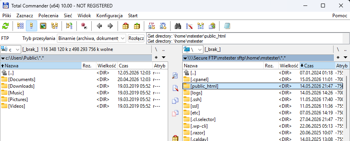The width and height of the screenshot is (350, 141).
Task: Open file search with the binoculars icon
Action: [178, 26]
